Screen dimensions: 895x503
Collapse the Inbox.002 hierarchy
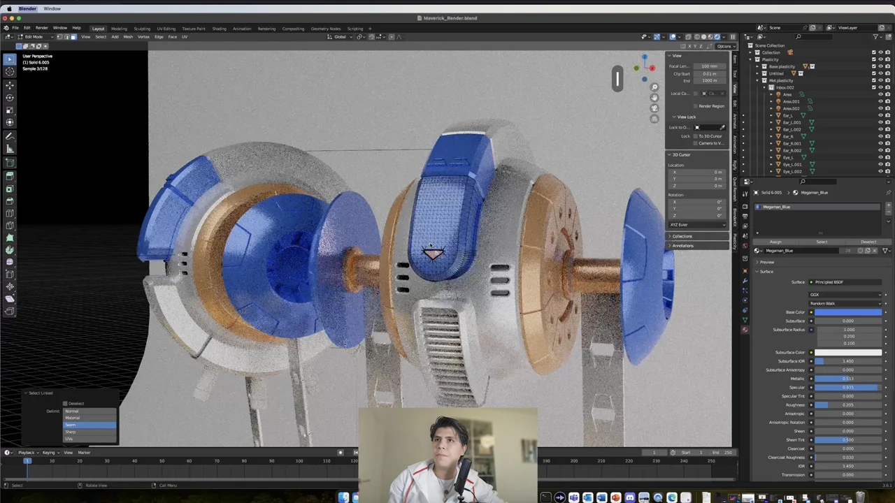click(x=764, y=87)
